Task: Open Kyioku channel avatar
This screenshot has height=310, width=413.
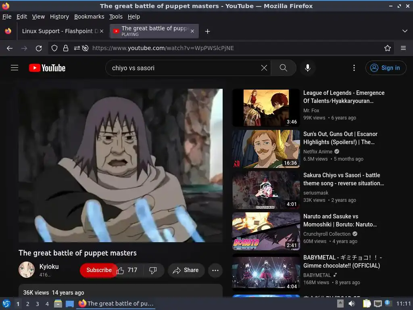Action: pos(26,270)
